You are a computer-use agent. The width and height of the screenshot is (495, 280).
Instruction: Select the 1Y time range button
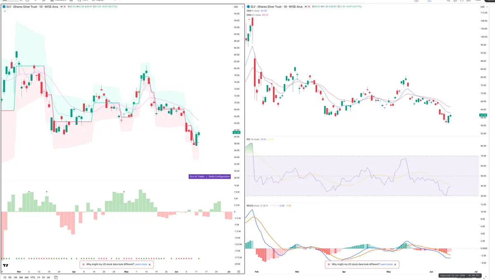[x=38, y=278]
